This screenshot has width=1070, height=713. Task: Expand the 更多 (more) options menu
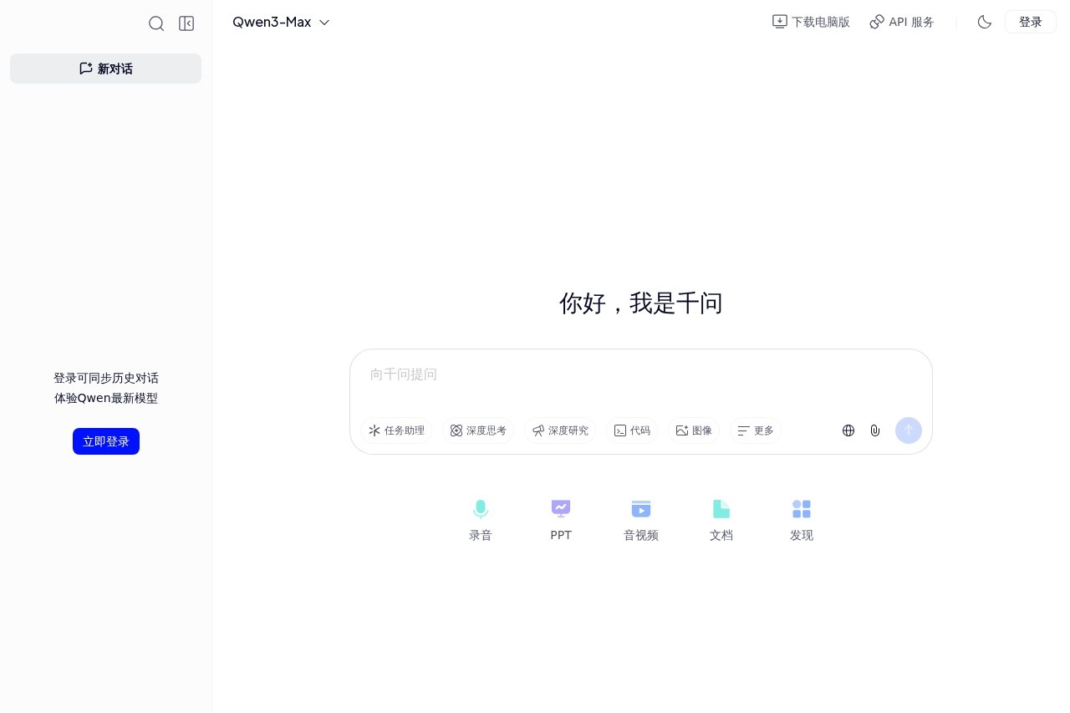click(755, 430)
